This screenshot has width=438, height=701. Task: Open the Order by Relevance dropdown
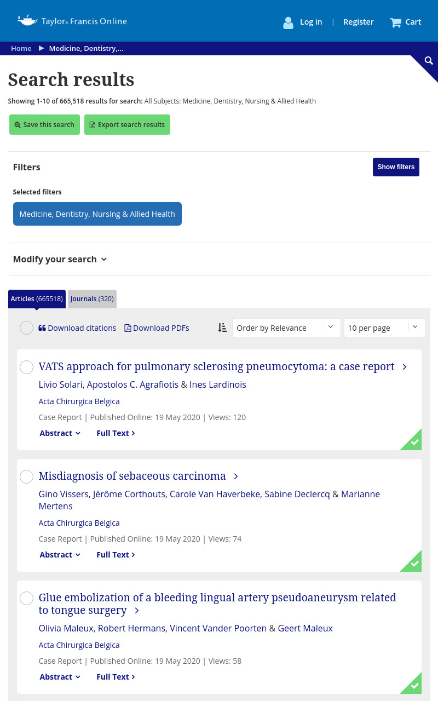click(x=286, y=327)
